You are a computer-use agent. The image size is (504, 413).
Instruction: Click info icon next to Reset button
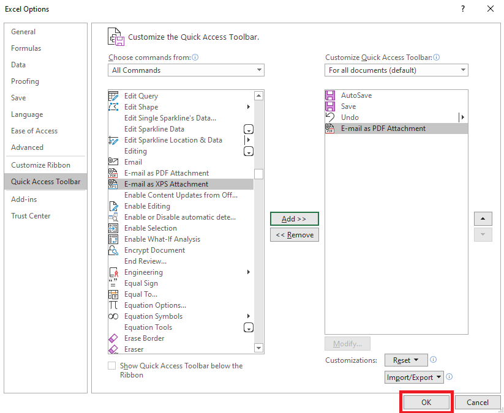point(433,360)
